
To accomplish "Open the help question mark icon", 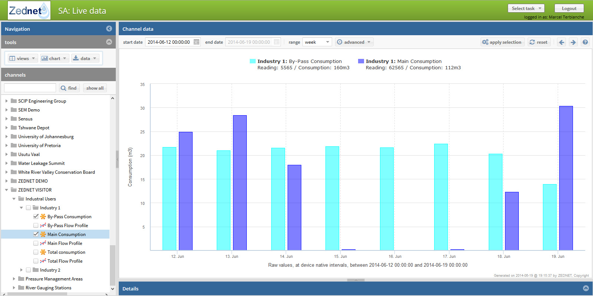I will click(x=585, y=42).
